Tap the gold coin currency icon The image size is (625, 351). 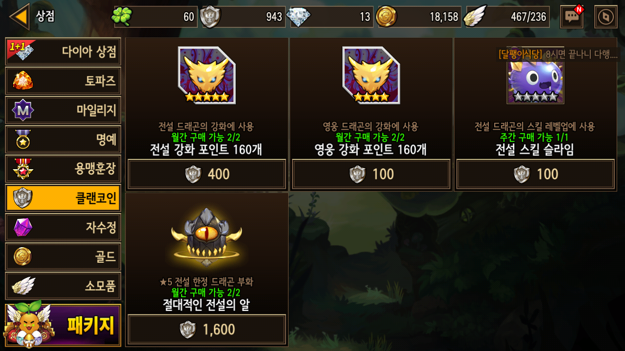coord(386,17)
